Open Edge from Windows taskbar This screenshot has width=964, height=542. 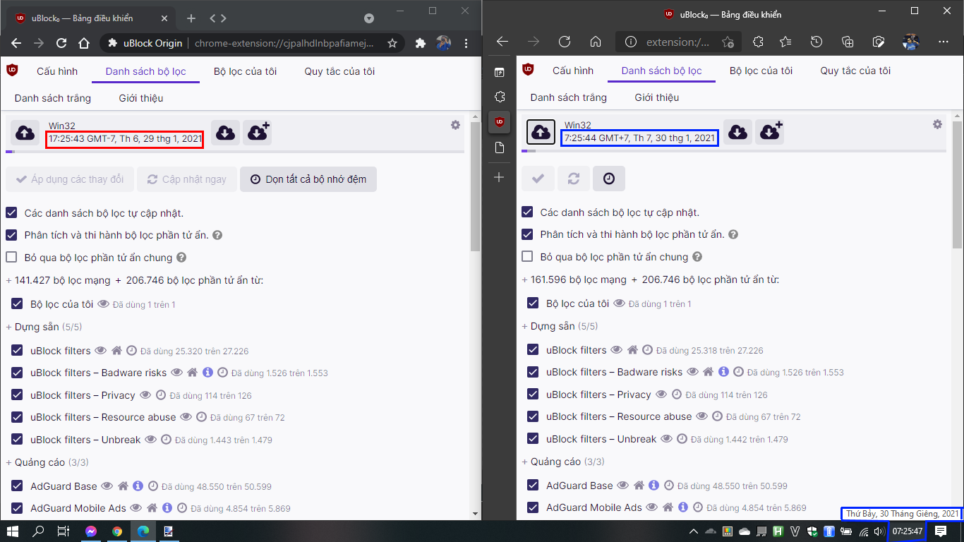[x=143, y=531]
